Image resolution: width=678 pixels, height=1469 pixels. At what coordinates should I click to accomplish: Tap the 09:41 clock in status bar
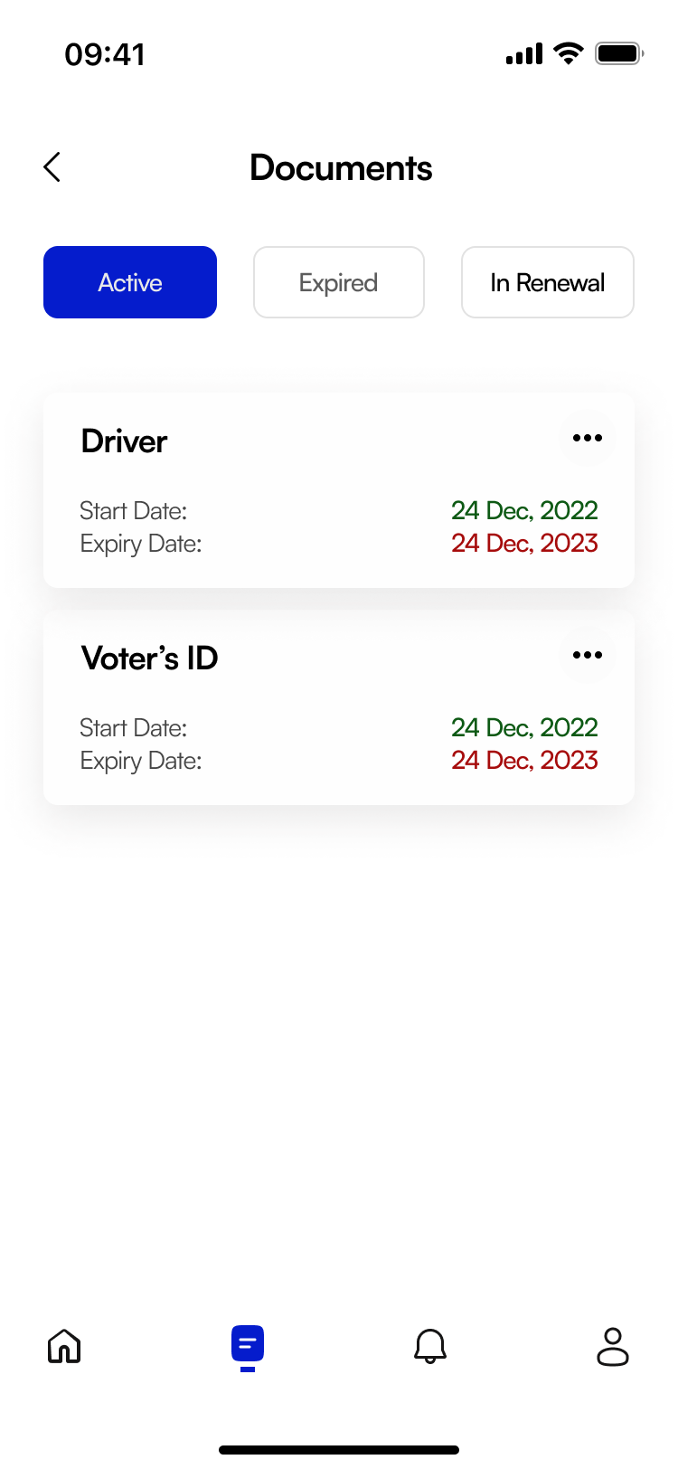[x=105, y=54]
